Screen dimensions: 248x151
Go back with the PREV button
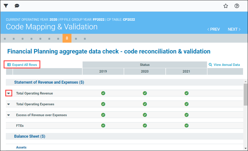pos(214,29)
